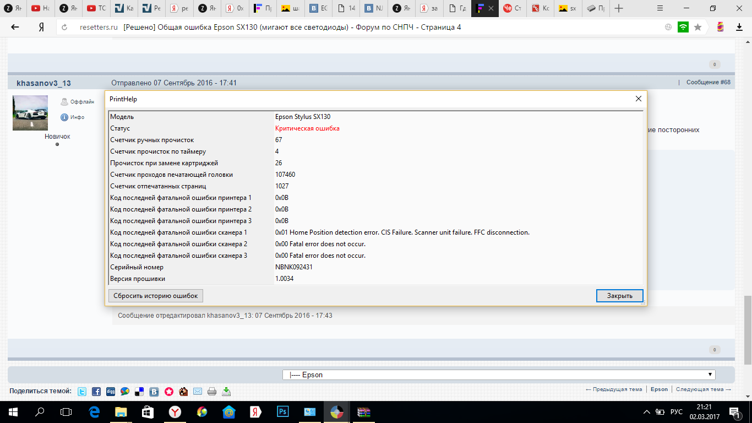
Task: Select the firmware version "1.0034"
Action: (x=284, y=279)
